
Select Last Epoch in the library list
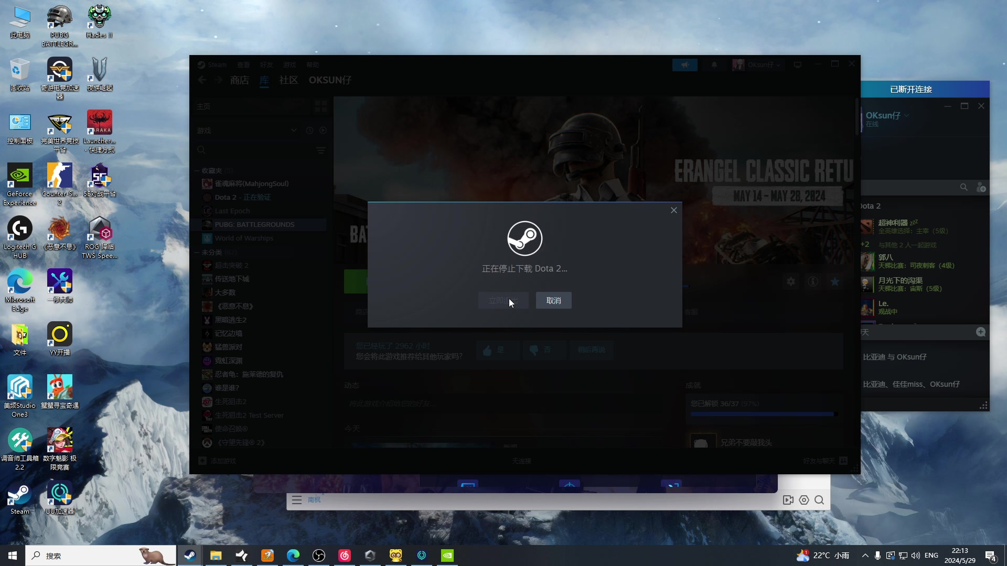click(x=232, y=211)
